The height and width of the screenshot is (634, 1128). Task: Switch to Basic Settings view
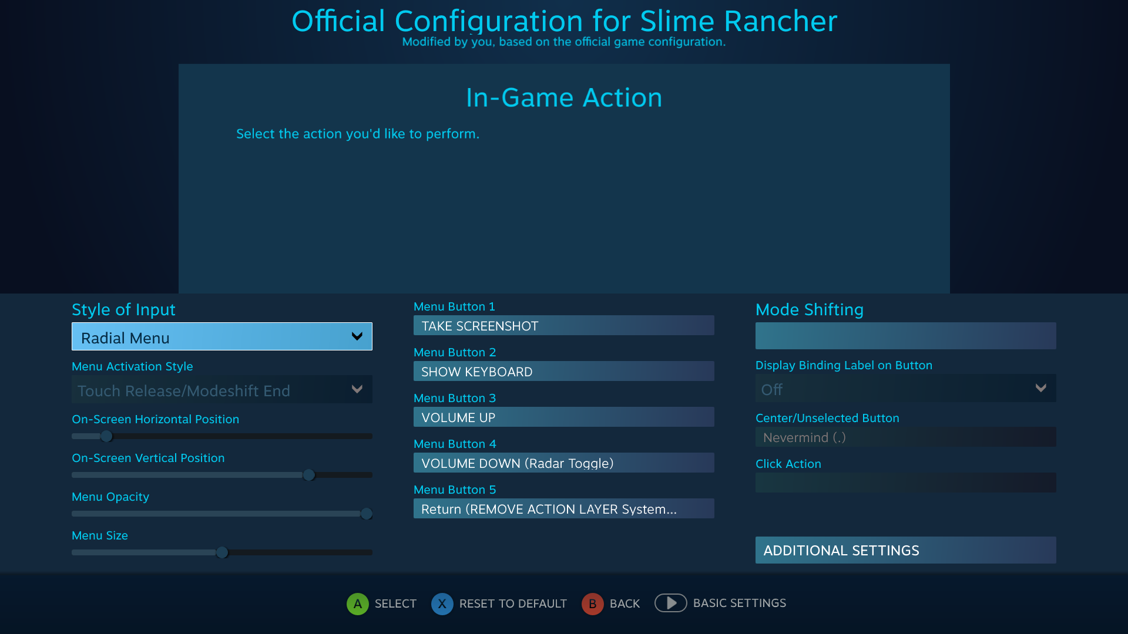tap(669, 603)
